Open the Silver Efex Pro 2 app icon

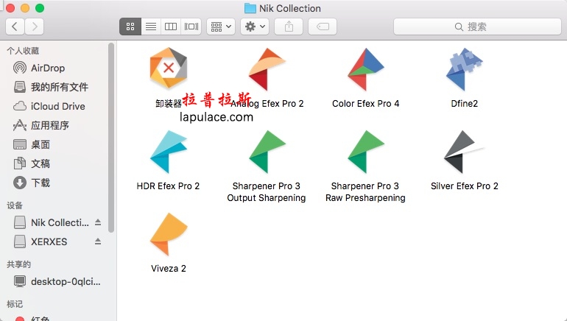465,152
